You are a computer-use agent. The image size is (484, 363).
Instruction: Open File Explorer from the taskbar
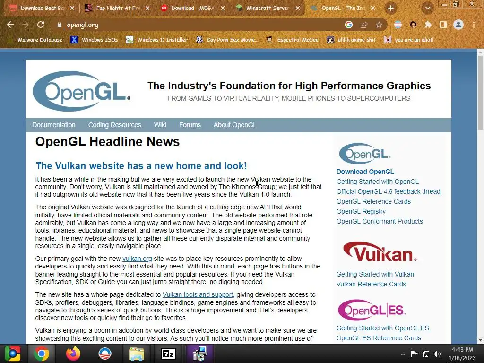pyautogui.click(x=137, y=354)
